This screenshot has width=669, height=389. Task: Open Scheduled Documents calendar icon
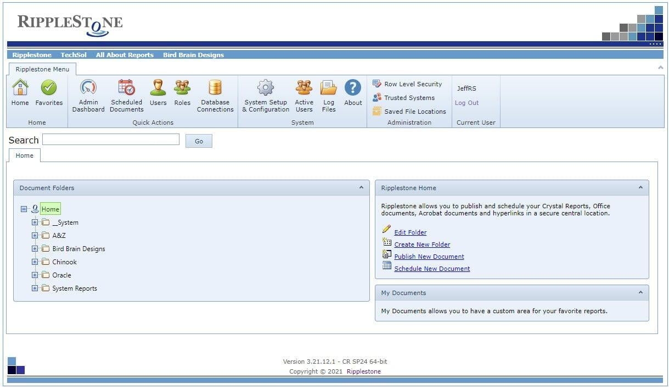click(x=127, y=87)
